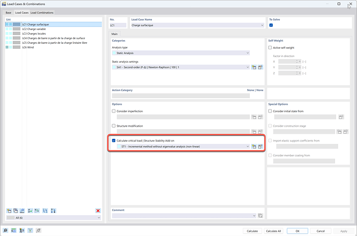The height and width of the screenshot is (236, 357).
Task: Switch to the Load Combinations tab
Action: 42,12
